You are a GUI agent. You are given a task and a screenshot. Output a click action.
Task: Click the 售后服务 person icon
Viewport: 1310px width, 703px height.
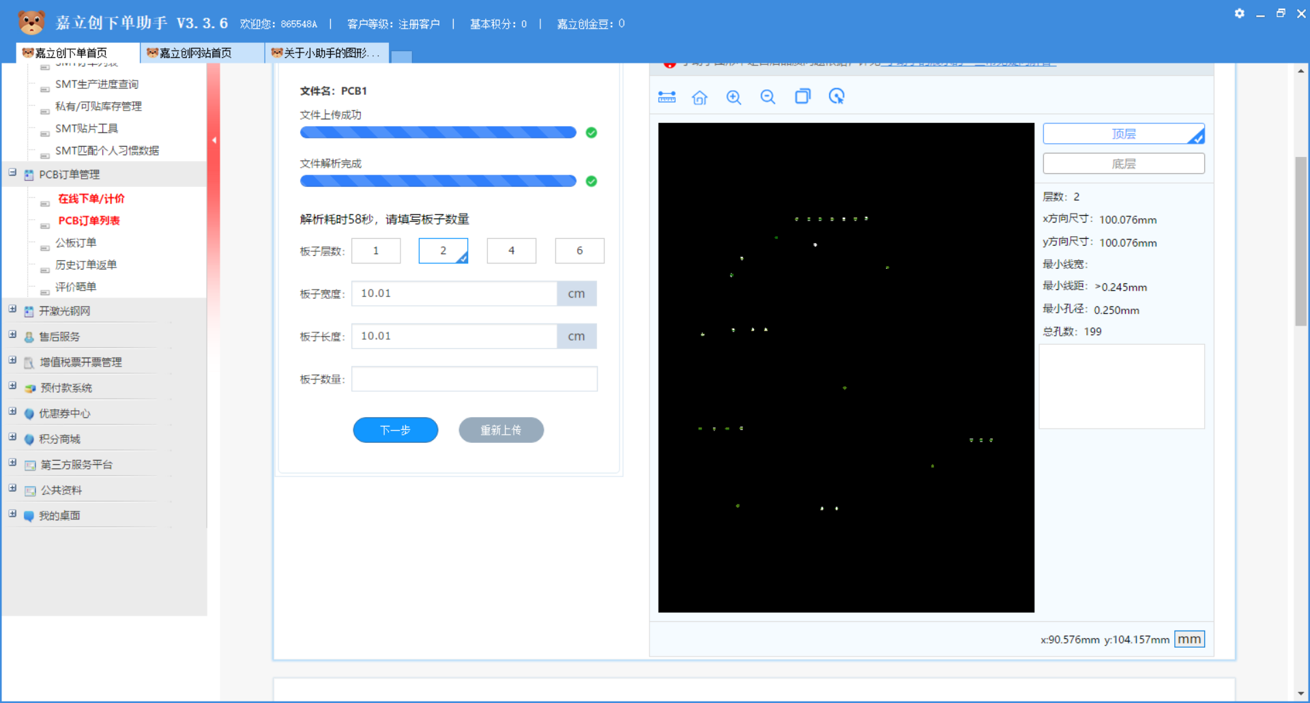click(29, 336)
